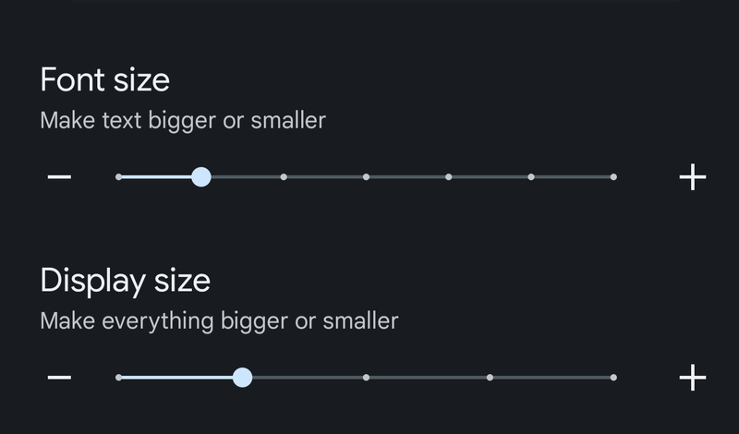The height and width of the screenshot is (434, 739).
Task: Click the "Font size" heading
Action: [104, 79]
